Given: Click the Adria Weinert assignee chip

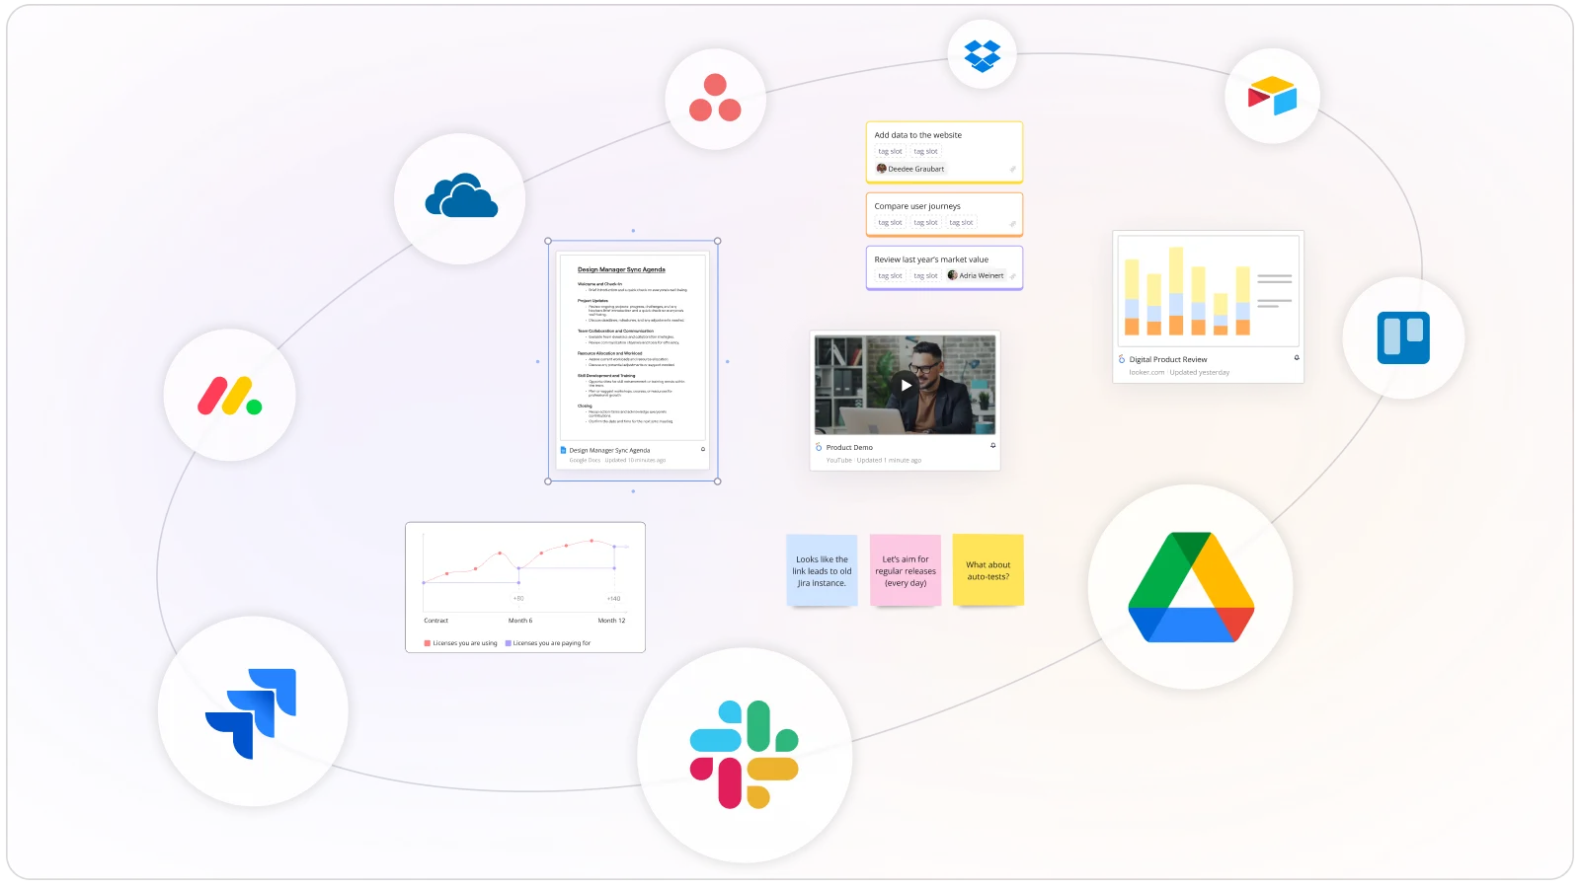Looking at the screenshot, I should point(976,275).
